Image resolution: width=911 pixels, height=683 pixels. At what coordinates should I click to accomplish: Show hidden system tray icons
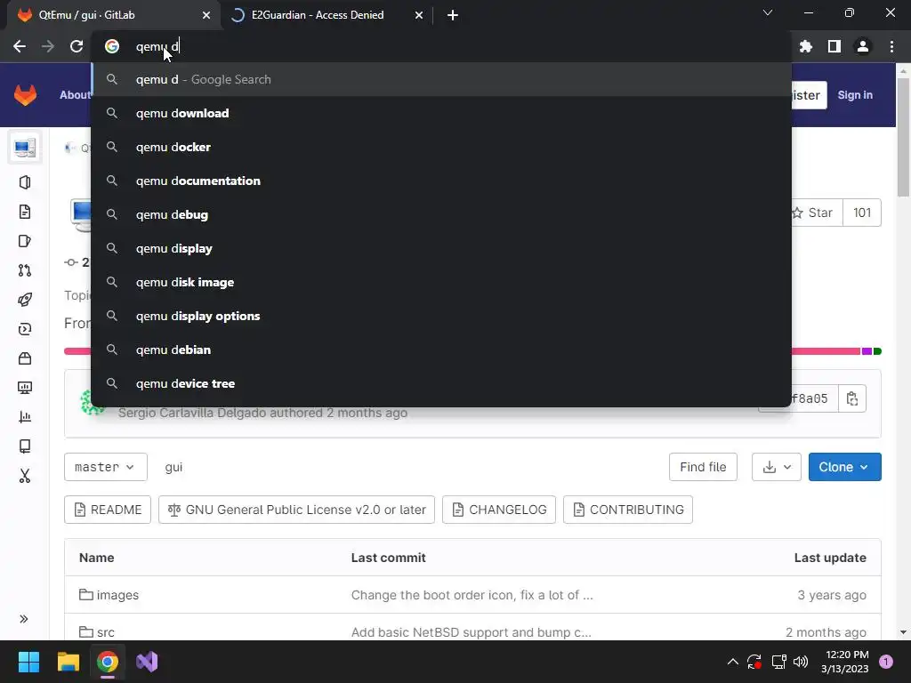[733, 662]
